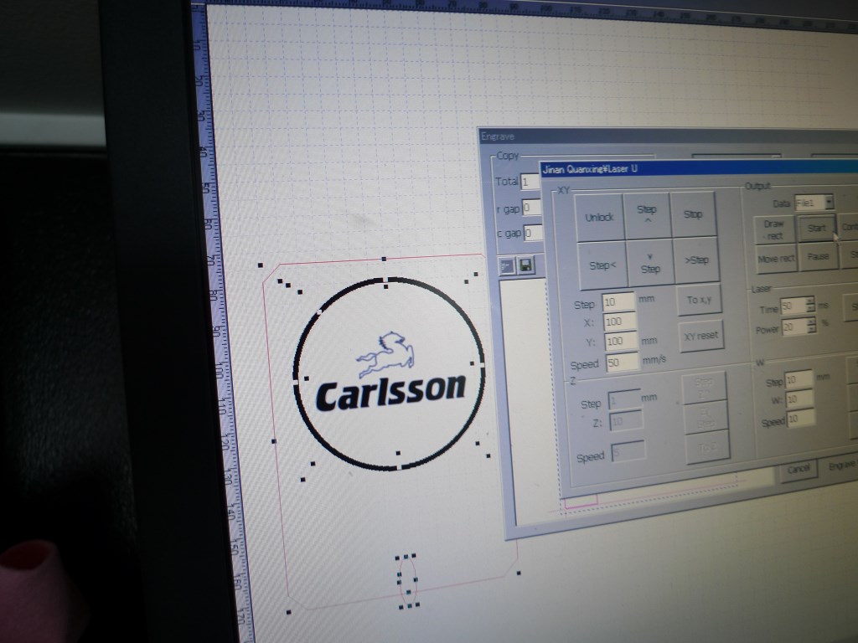Screen dimensions: 858x643
Task: Click the X: coordinate field
Action: pyautogui.click(x=621, y=321)
